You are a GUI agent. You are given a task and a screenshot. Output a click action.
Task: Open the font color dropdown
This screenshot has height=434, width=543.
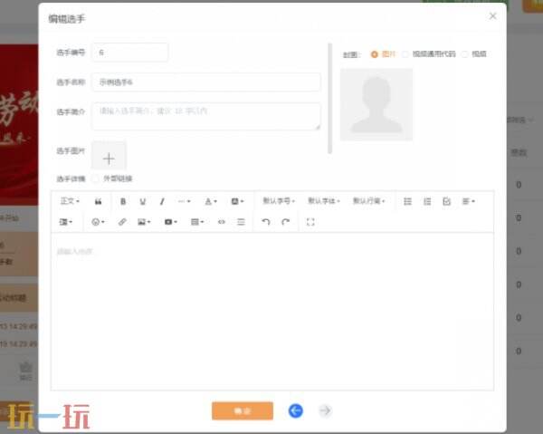[211, 201]
